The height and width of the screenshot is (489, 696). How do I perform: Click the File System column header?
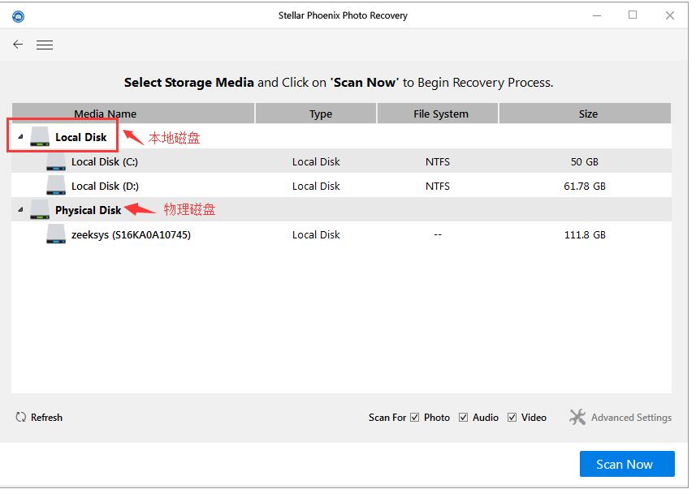point(437,114)
